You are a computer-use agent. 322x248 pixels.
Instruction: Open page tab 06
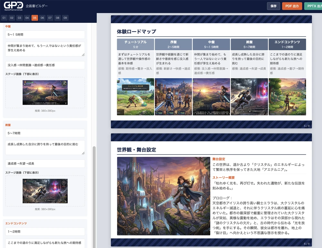click(42, 18)
